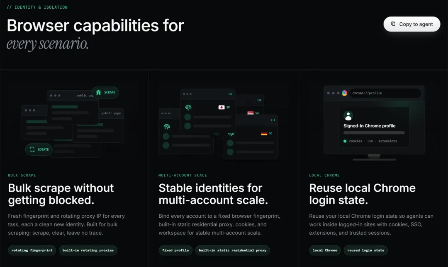This screenshot has height=267, width=448.
Task: Click the IDENTITY & ISOLATION label at top
Action: tap(37, 7)
